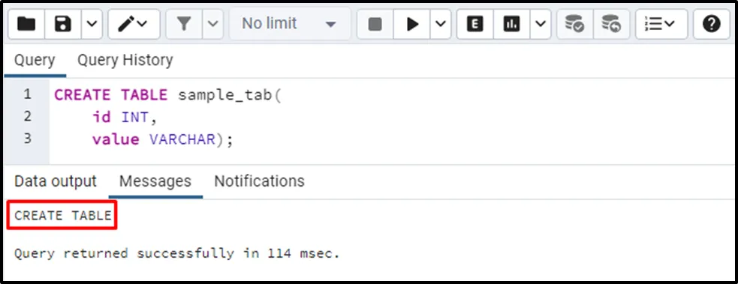This screenshot has height=284, width=738.
Task: Open the No limit rows dropdown
Action: 290,24
